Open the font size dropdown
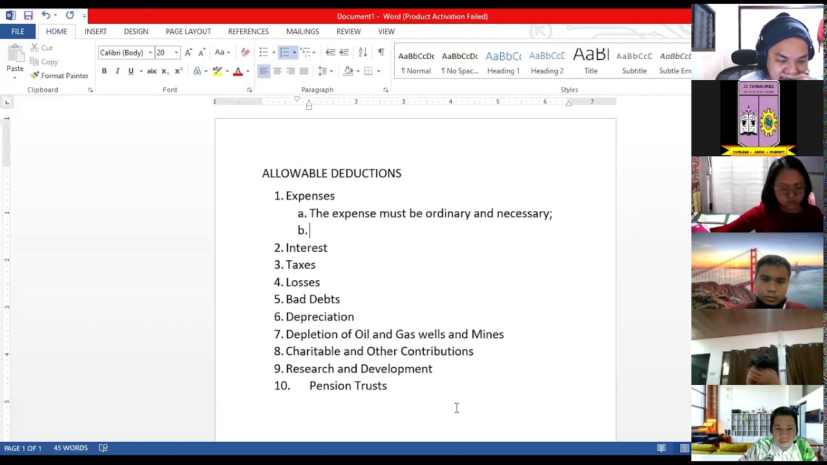This screenshot has height=465, width=827. [176, 53]
